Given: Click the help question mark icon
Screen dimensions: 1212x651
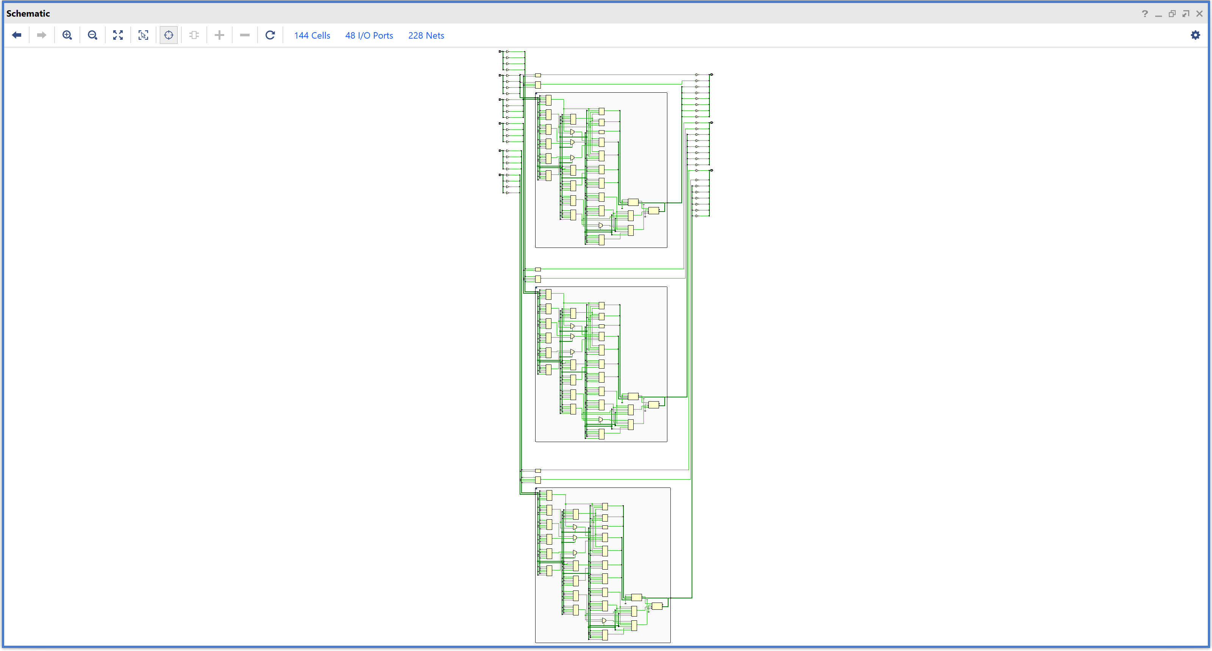Looking at the screenshot, I should click(1145, 14).
